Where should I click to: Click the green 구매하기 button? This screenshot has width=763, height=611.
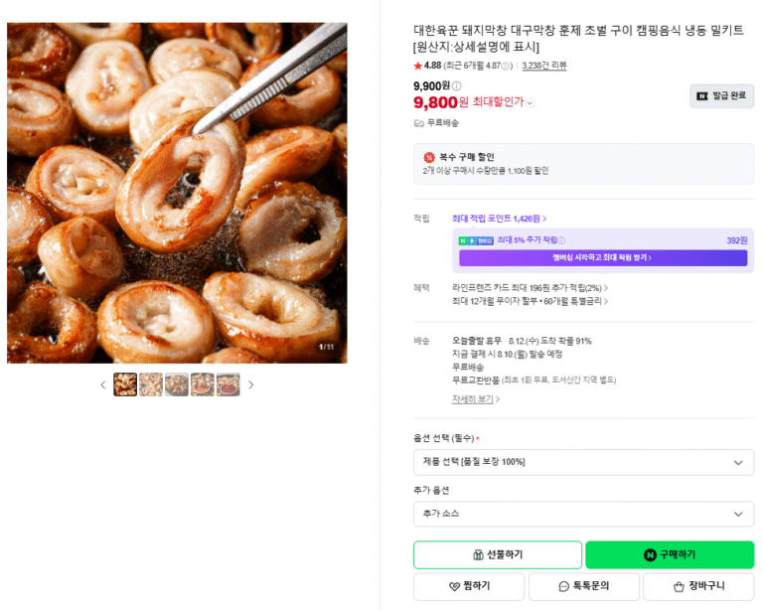click(x=670, y=554)
